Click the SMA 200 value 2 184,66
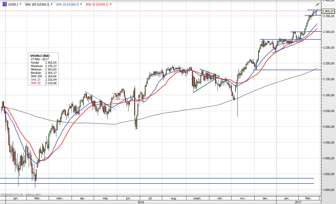The width and height of the screenshot is (336, 204). 51,76
